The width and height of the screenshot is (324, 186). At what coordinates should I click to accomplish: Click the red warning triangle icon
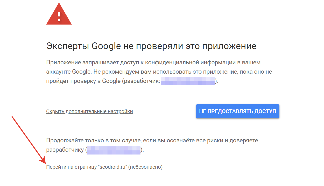59,14
